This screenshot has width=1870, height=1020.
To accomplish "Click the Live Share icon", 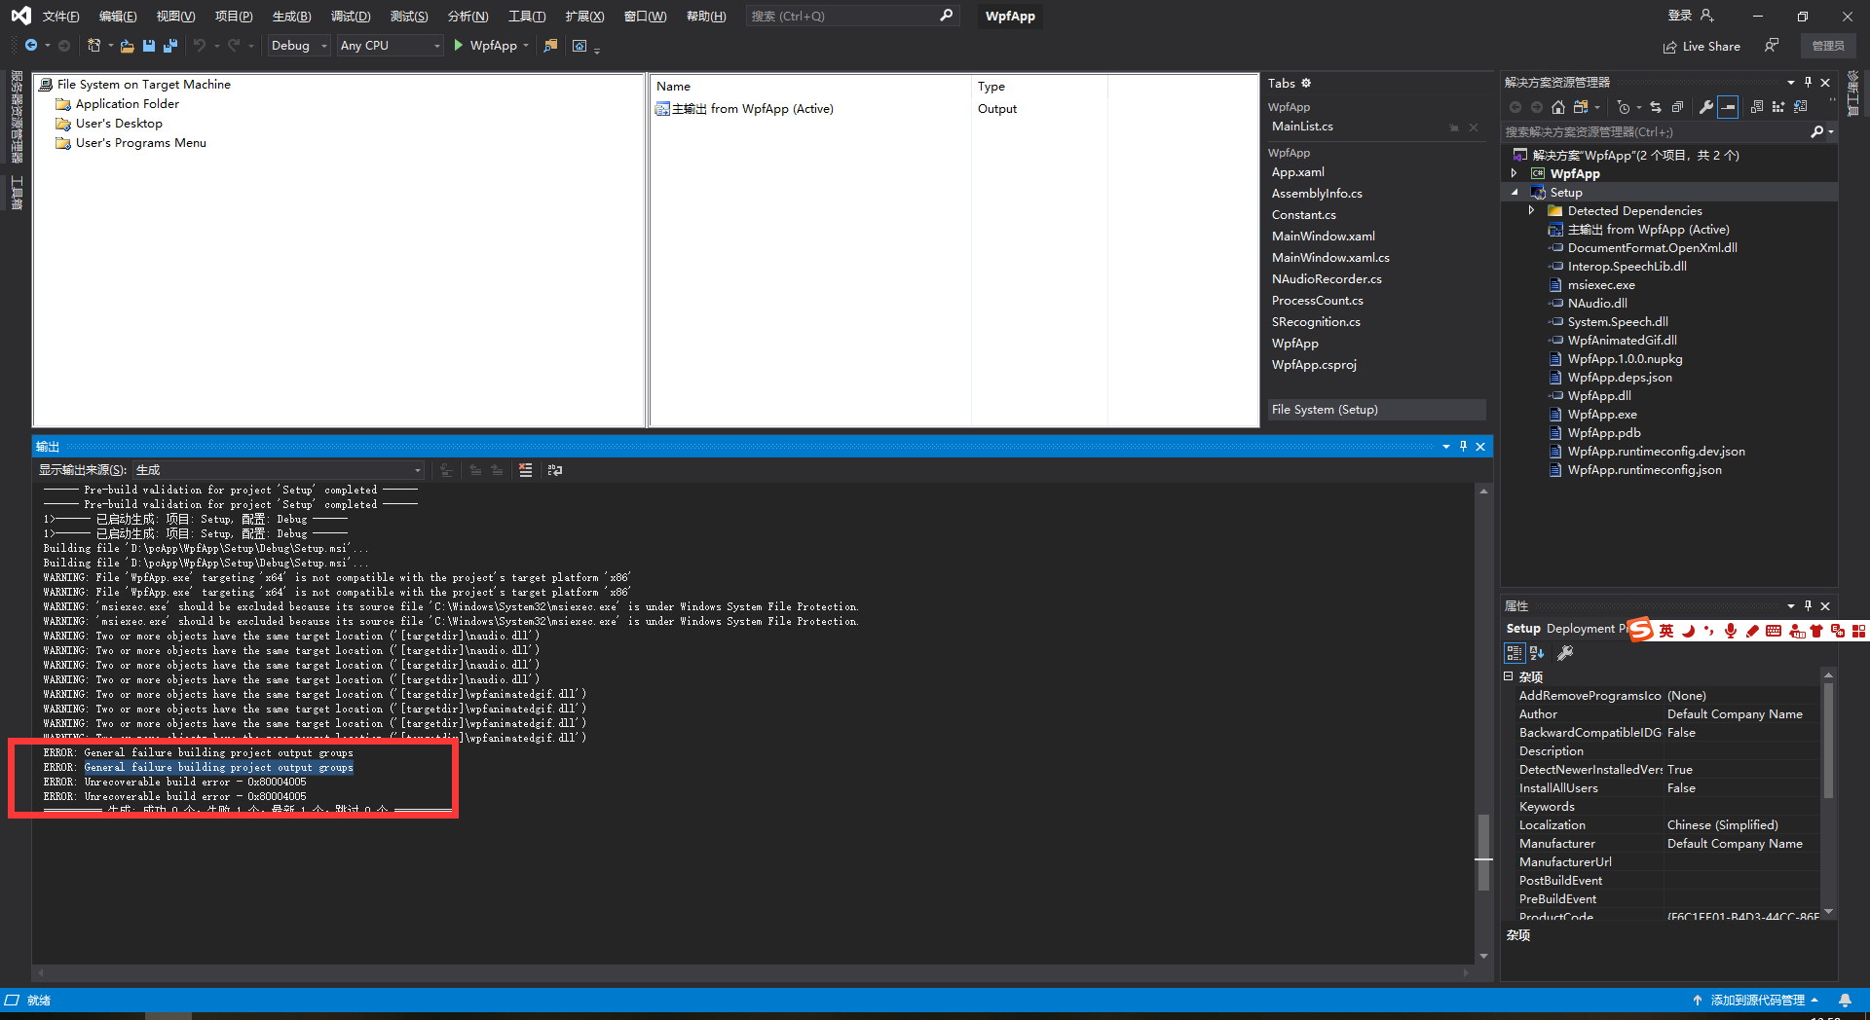I will click(x=1670, y=47).
